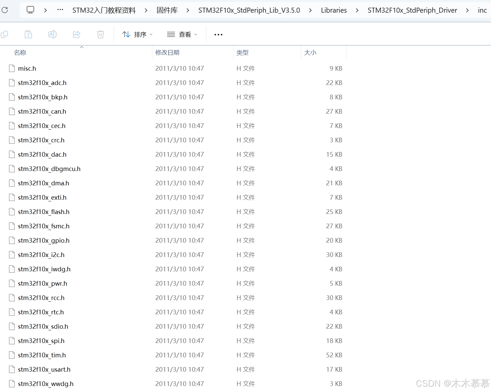Open the 查看 view dropdown
491x392 pixels.
[x=182, y=34]
